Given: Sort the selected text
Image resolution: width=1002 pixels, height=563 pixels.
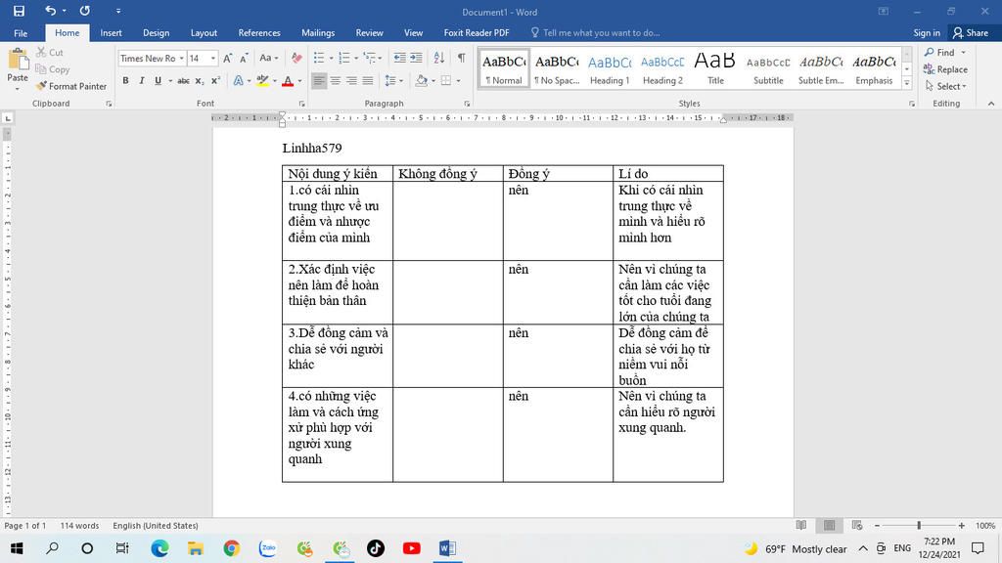Looking at the screenshot, I should point(439,58).
